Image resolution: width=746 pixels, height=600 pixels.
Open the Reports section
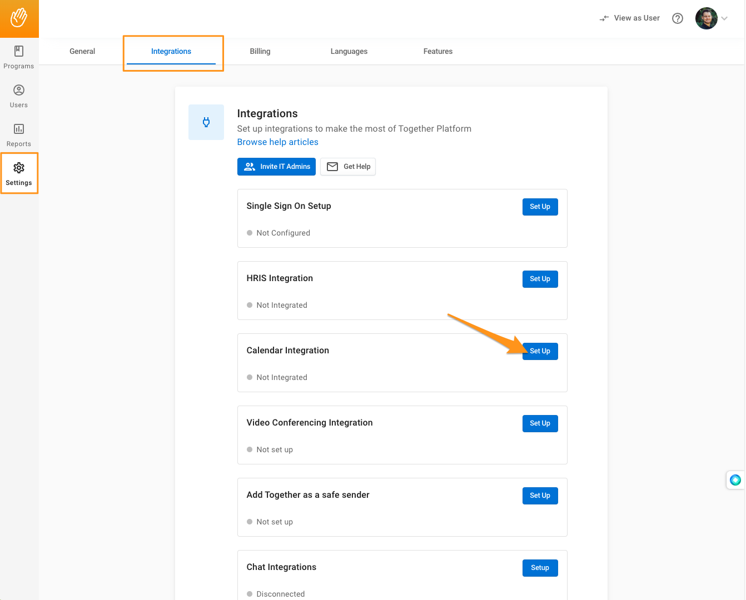[19, 135]
